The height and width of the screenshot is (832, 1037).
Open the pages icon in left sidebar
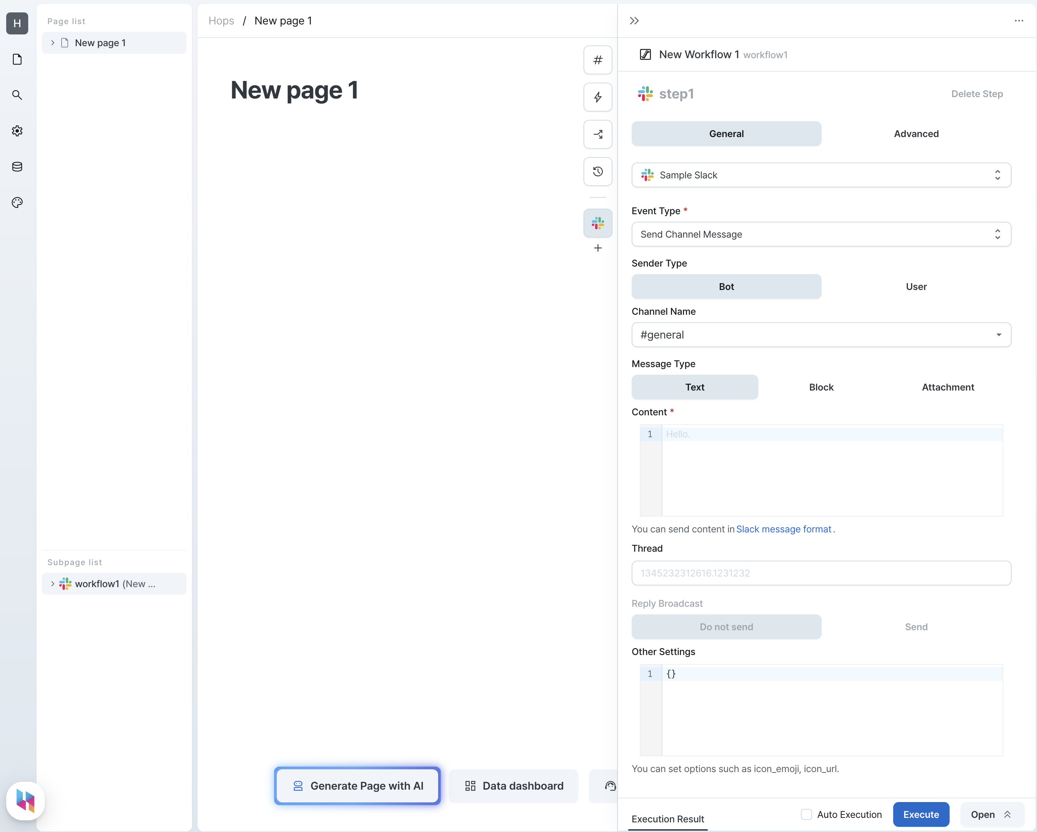[17, 59]
